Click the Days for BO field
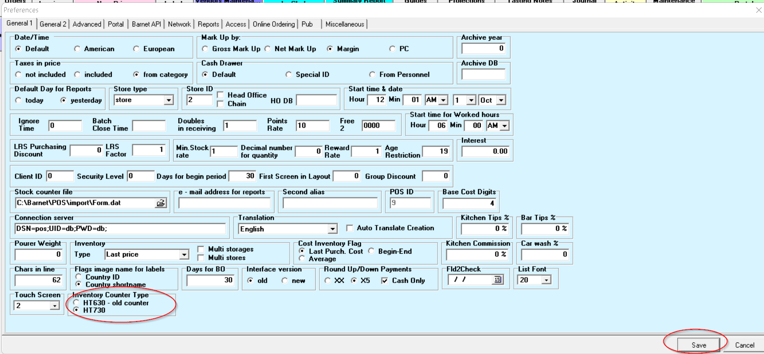764x354 pixels. click(x=210, y=280)
